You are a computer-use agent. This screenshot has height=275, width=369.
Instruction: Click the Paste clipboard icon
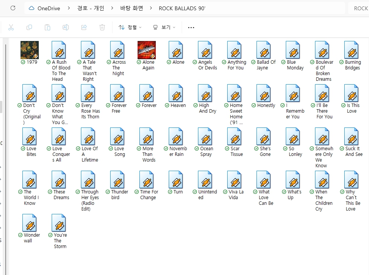pyautogui.click(x=48, y=27)
